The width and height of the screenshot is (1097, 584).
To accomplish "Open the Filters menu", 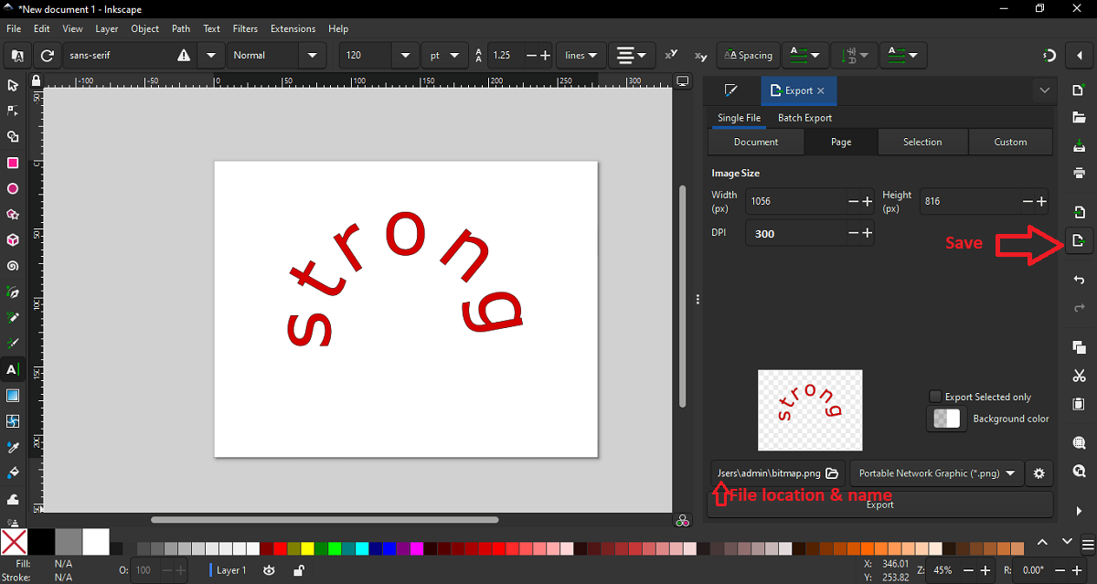I will (245, 28).
